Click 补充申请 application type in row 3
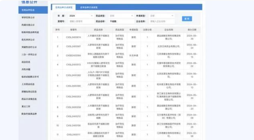 (134, 55)
